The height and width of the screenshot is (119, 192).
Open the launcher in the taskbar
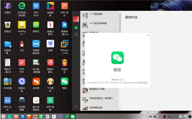point(4,116)
